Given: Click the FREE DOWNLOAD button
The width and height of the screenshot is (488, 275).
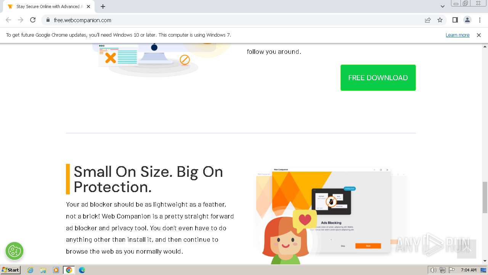Looking at the screenshot, I should [x=378, y=78].
